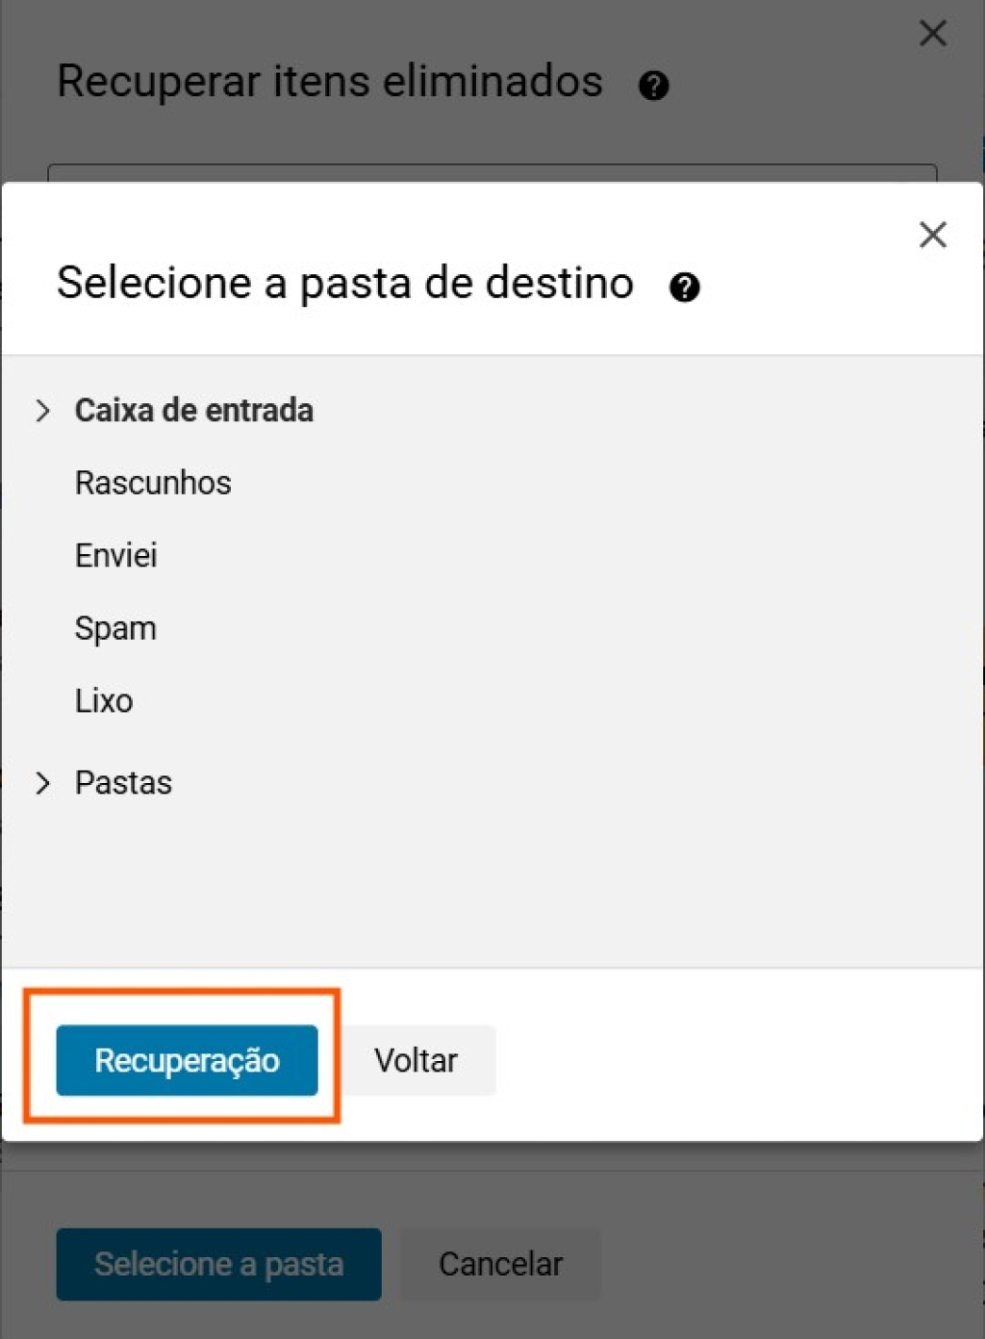This screenshot has width=985, height=1339.
Task: Close the "Recuperar itens eliminados" background dialog
Action: pos(932,34)
